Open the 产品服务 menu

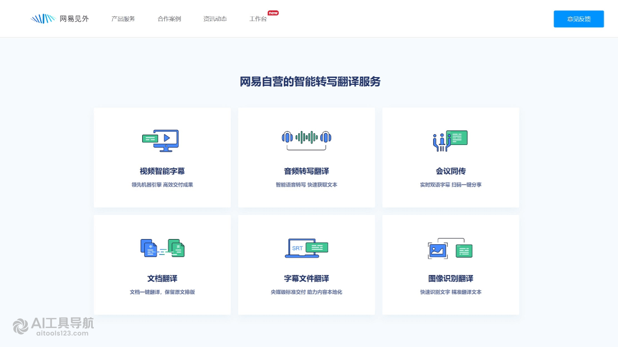tap(123, 19)
